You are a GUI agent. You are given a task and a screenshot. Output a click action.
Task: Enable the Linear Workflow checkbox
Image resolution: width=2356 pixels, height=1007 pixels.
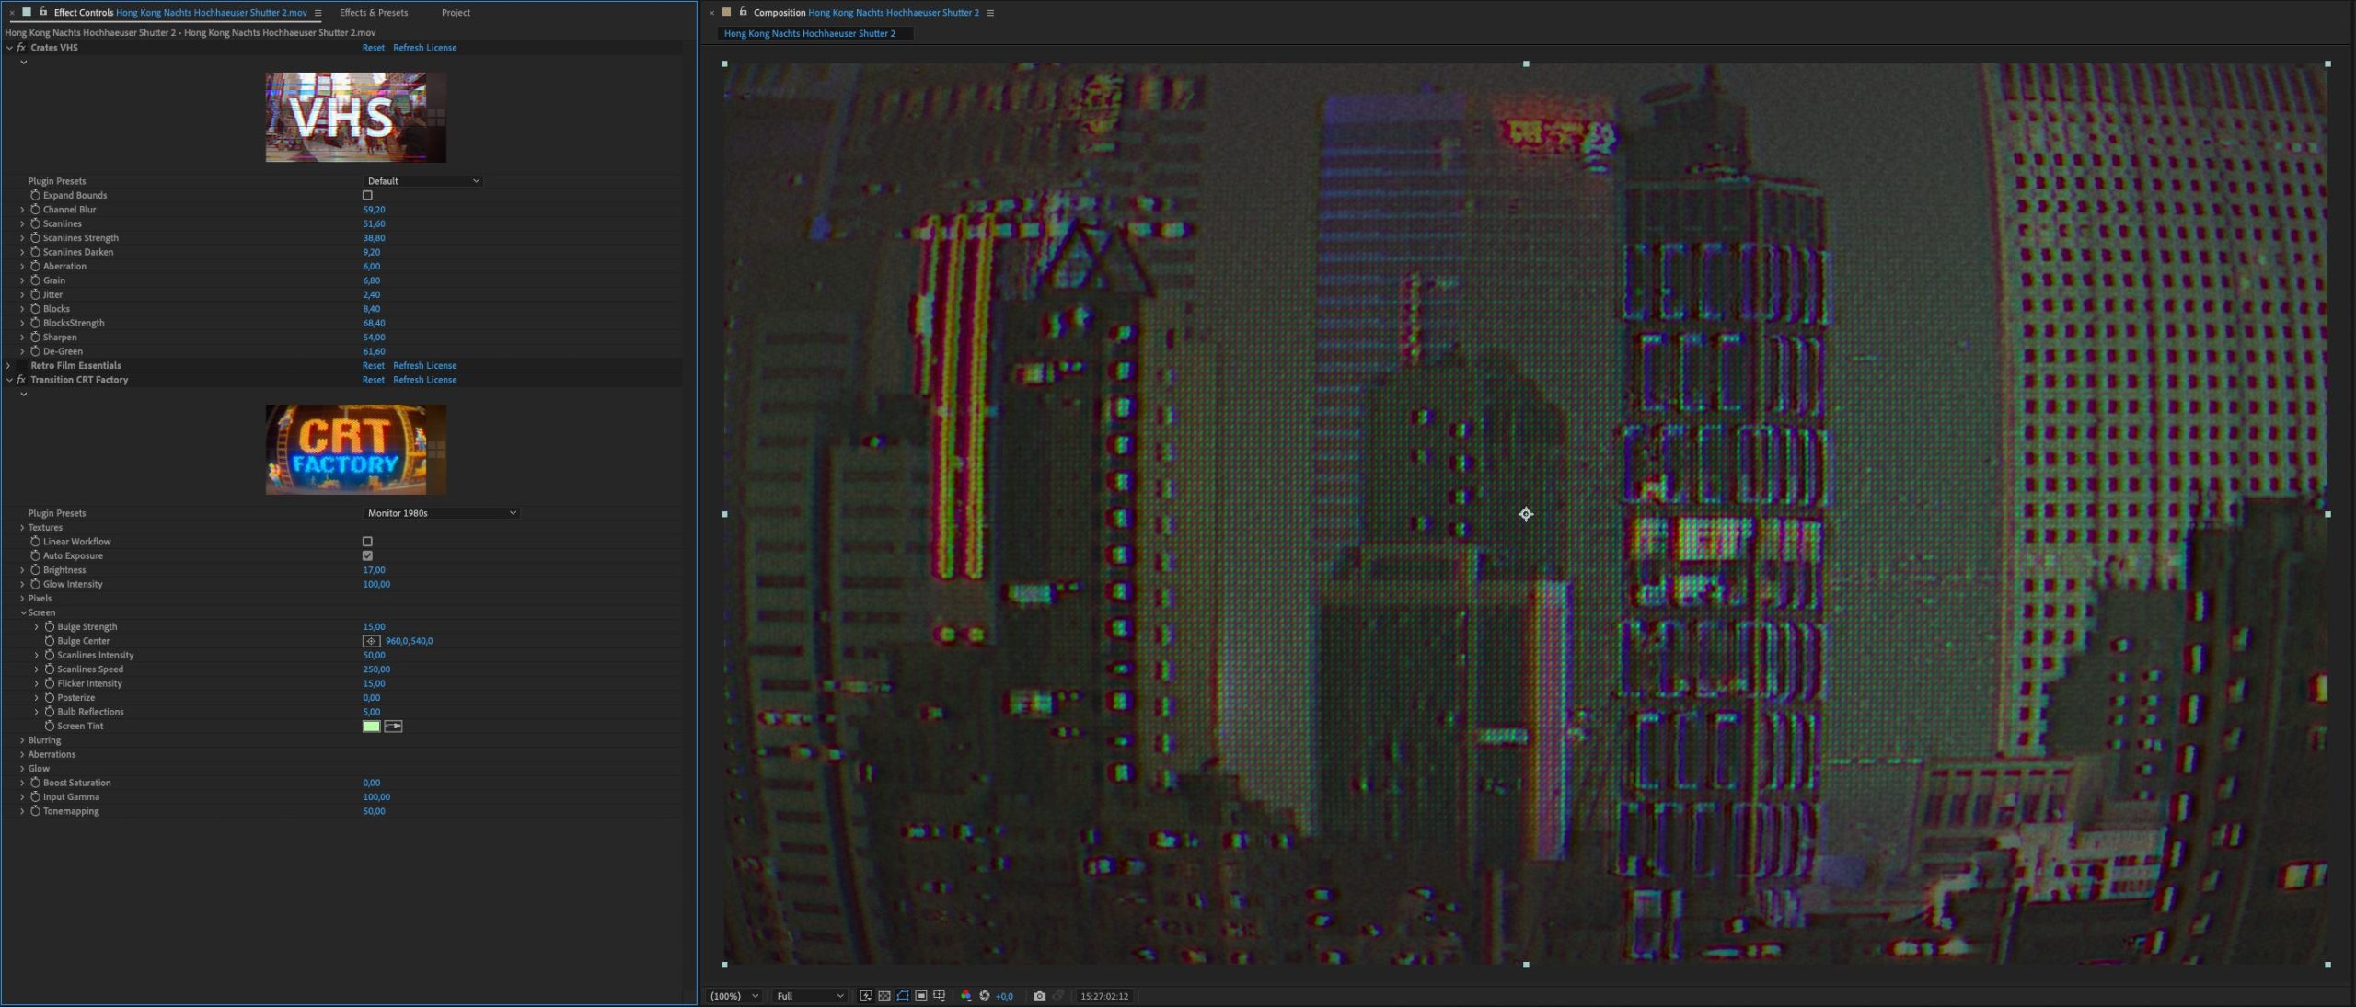[x=367, y=542]
